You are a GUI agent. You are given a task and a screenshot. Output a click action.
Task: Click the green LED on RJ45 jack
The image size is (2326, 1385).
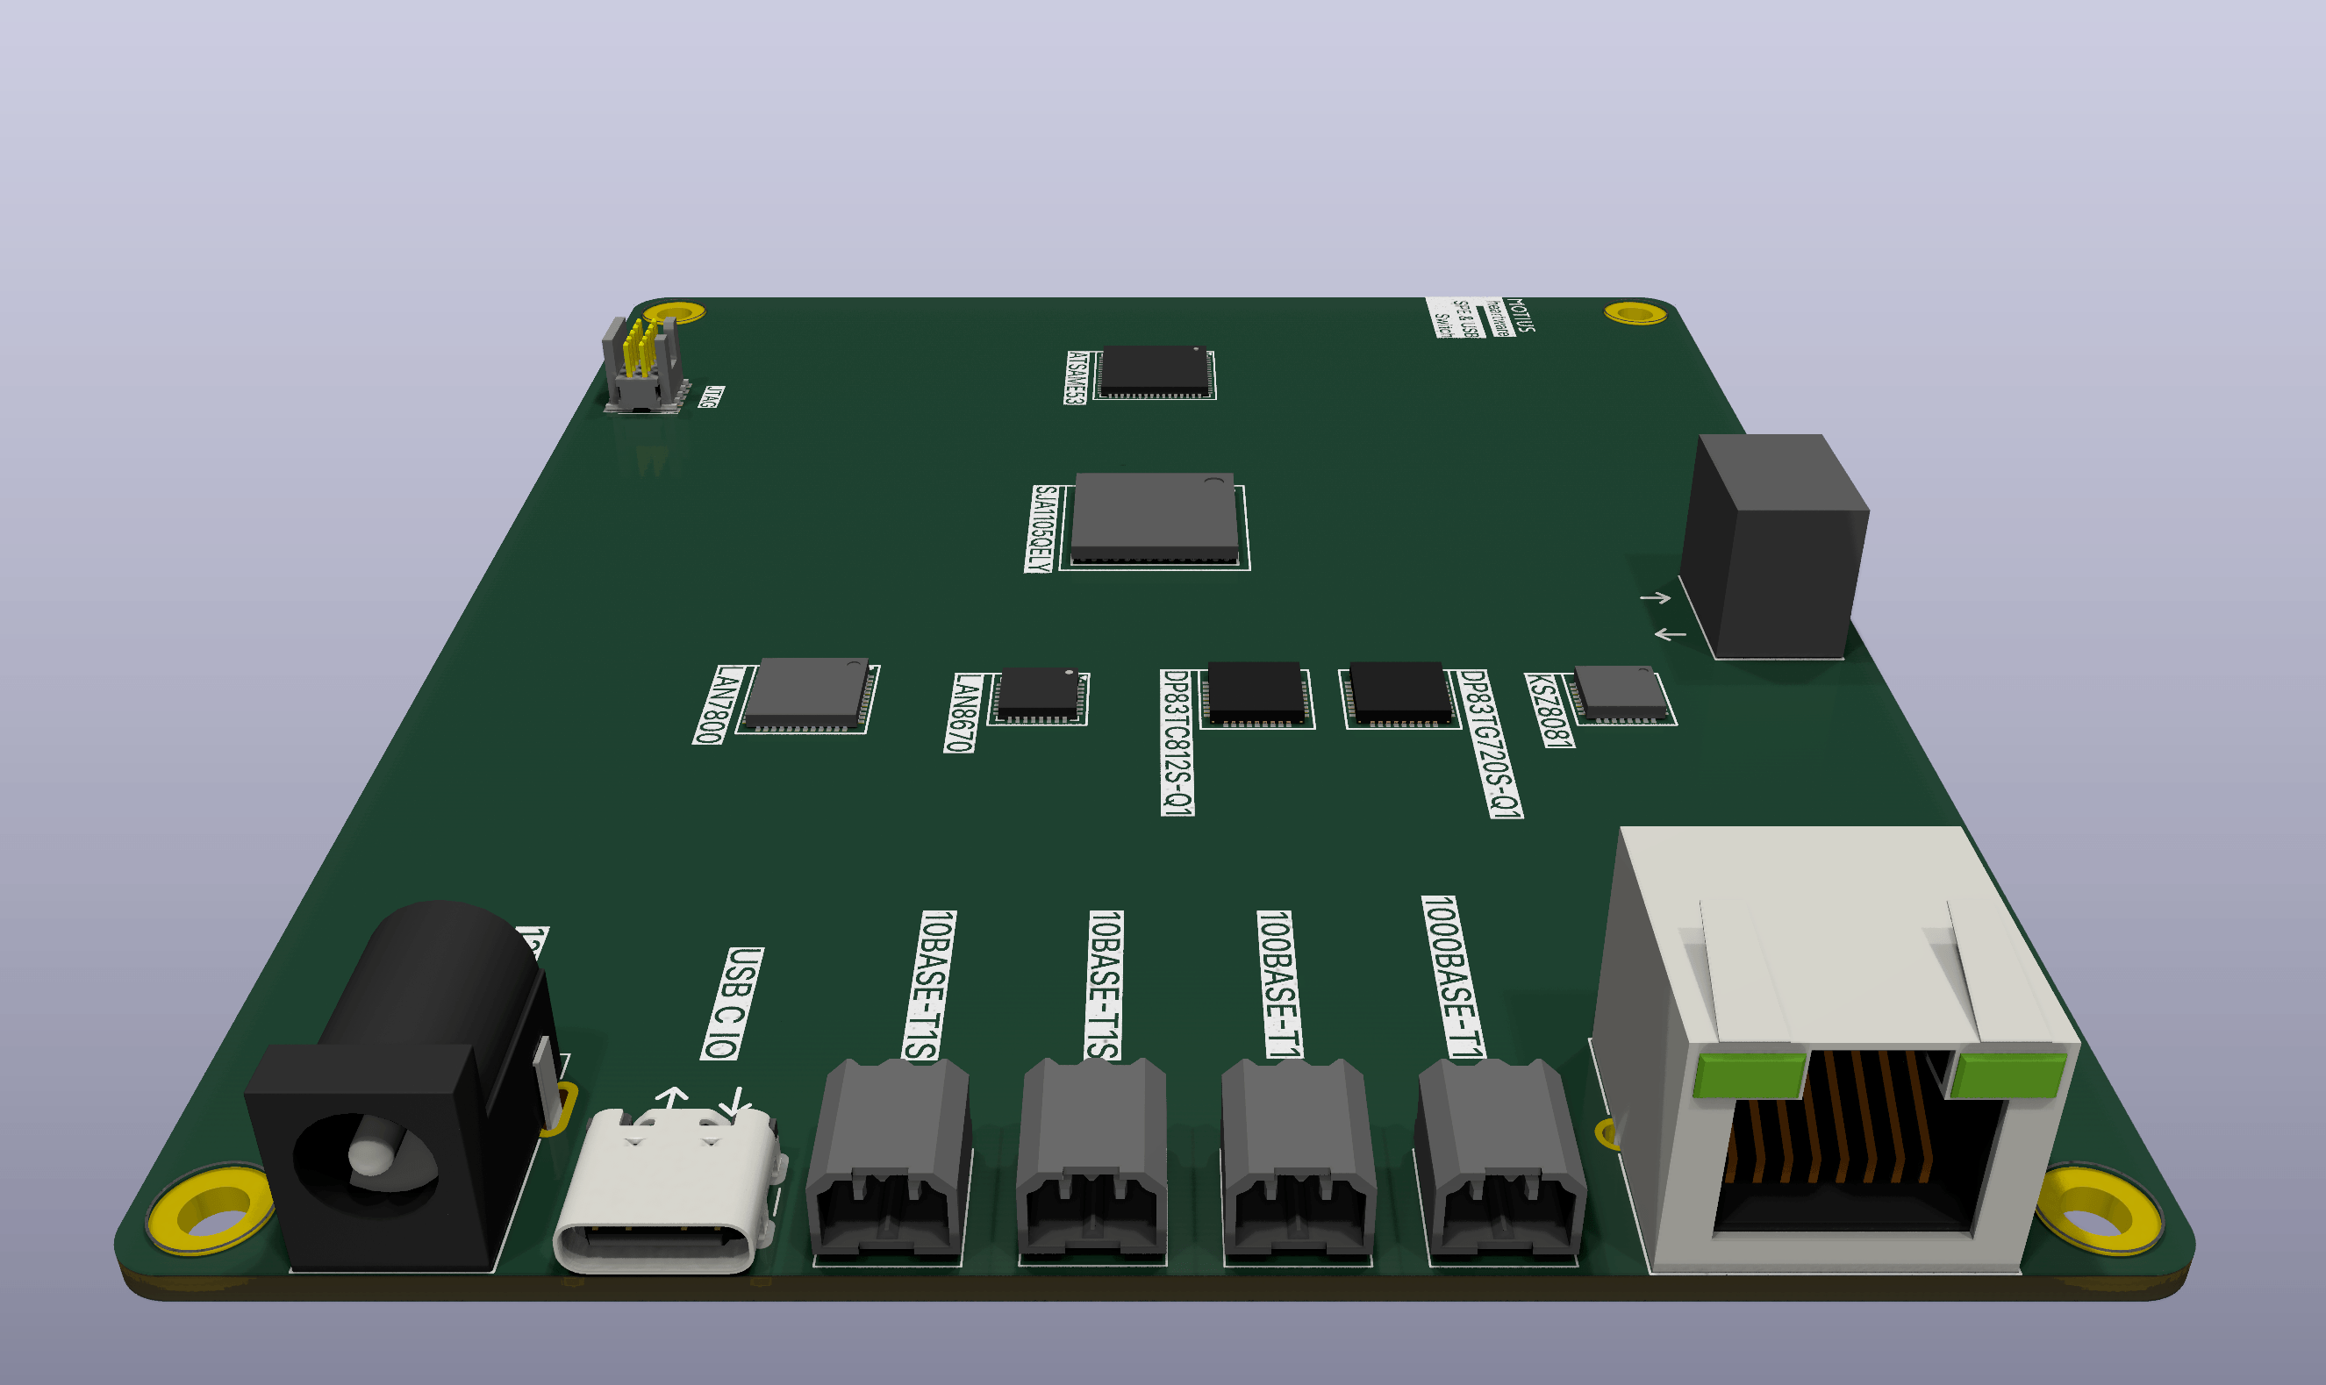point(1749,1075)
